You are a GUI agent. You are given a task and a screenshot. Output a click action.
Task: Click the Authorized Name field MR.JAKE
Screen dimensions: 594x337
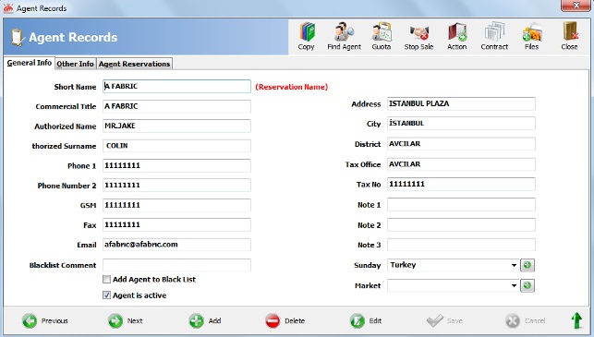tap(176, 126)
